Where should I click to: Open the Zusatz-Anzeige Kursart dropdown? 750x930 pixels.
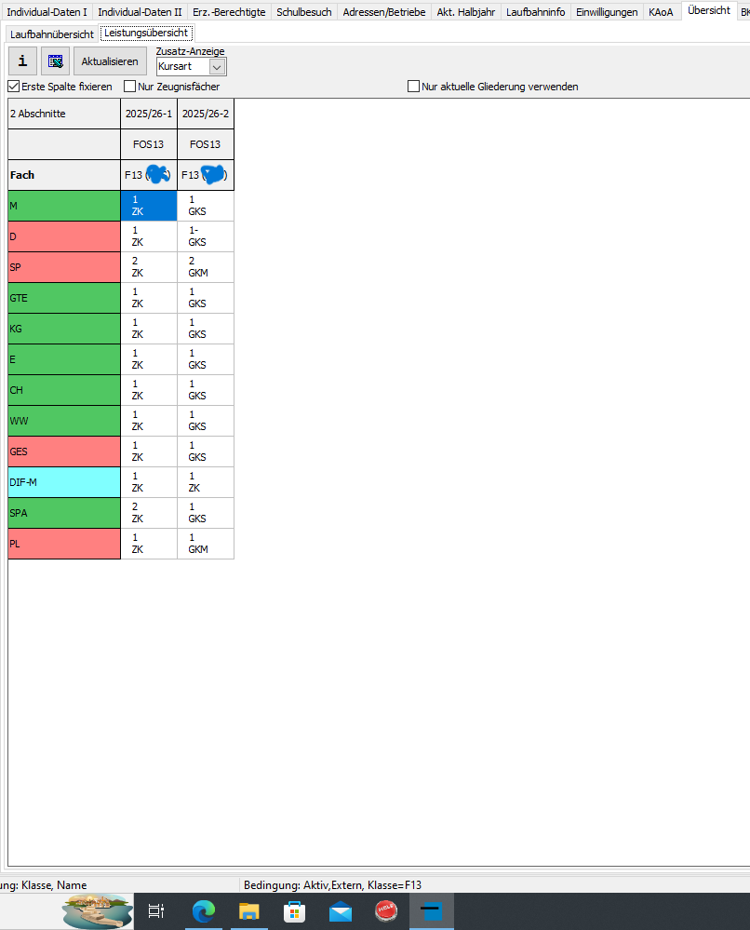[217, 67]
